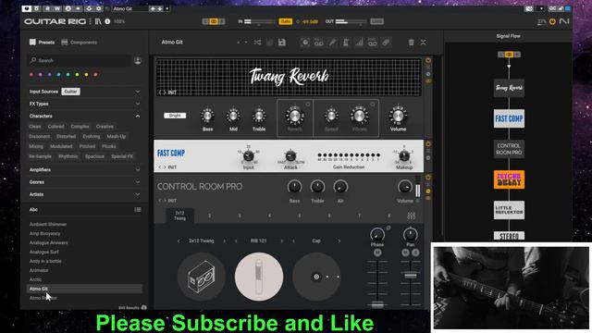
Task: Toggle the input Gate button
Action: coord(286,21)
